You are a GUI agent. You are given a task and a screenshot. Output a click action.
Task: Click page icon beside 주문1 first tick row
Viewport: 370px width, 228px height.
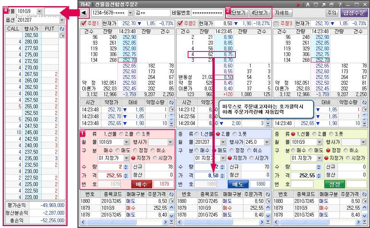(x=172, y=109)
